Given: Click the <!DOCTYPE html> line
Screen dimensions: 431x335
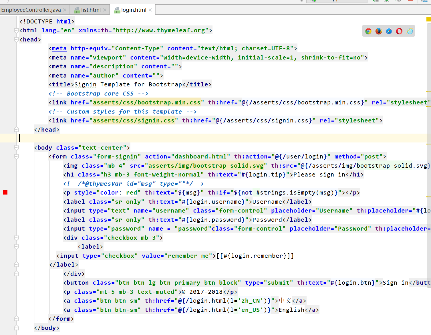Looking at the screenshot, I should 47,21.
